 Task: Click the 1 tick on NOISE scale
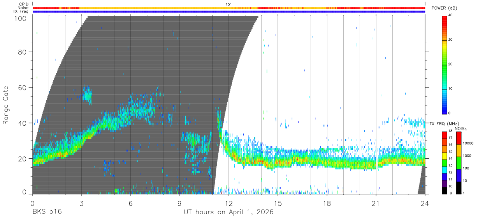[464, 193]
